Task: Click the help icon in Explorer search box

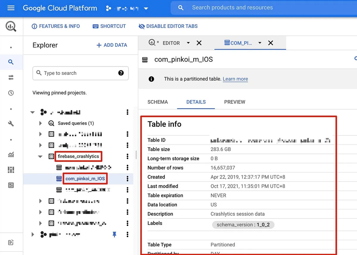Action: [x=121, y=73]
